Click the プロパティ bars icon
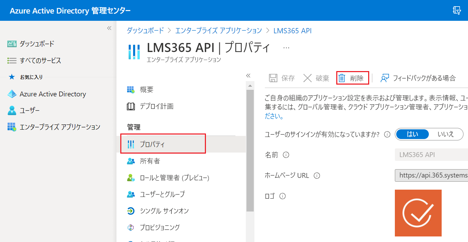 [131, 144]
